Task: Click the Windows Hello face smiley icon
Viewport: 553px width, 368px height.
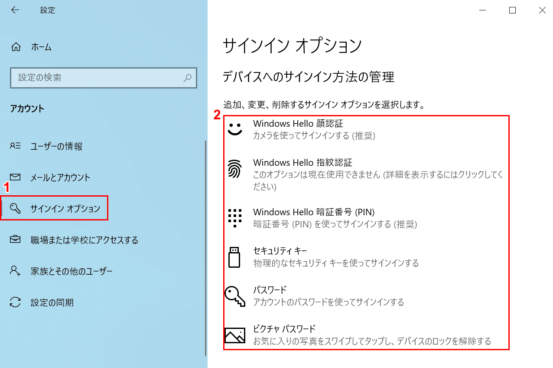Action: tap(235, 129)
